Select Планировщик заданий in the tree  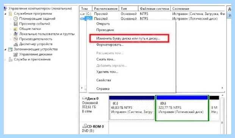click(37, 19)
